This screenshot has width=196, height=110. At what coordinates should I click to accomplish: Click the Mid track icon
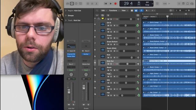tap(103, 82)
